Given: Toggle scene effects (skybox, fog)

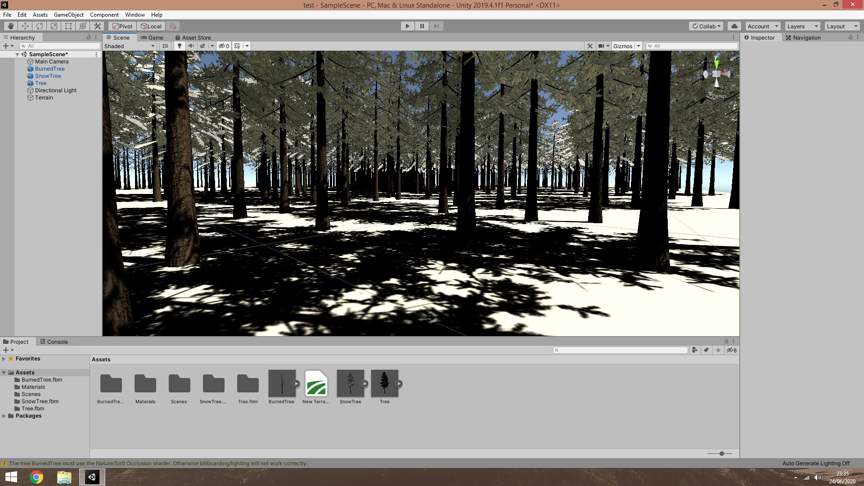Looking at the screenshot, I should click(202, 46).
